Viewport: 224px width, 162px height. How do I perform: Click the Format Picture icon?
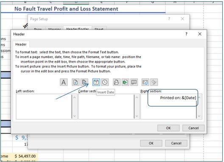click(154, 82)
